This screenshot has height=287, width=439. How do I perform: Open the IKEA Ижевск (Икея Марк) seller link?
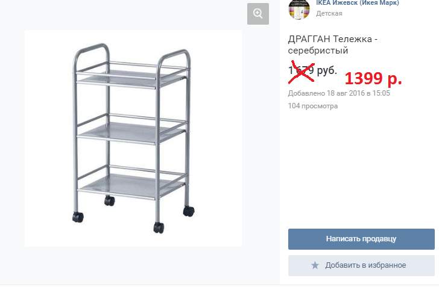click(358, 3)
